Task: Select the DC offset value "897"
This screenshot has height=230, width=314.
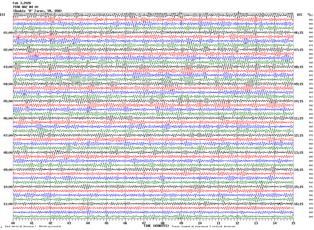Action: (x=311, y=58)
